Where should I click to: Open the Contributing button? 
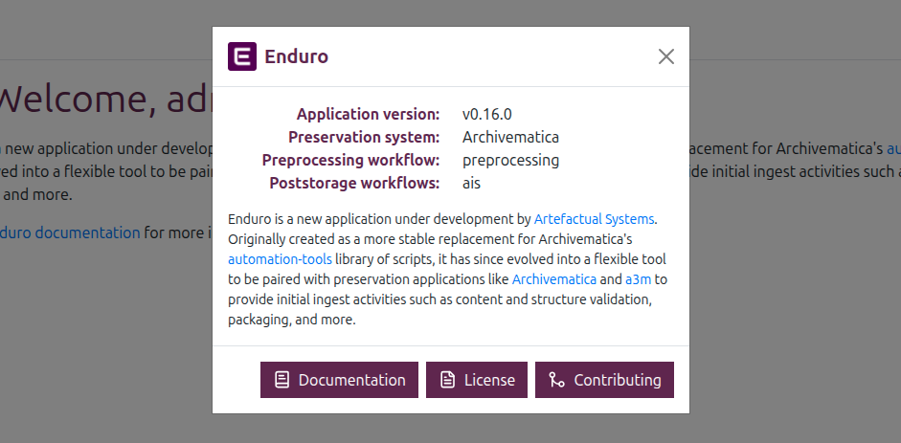(604, 380)
